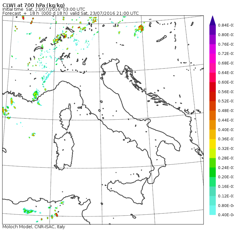234x231 pixels.
Task: Click the 0.12E-03 colorbar label
Action: click(226, 196)
